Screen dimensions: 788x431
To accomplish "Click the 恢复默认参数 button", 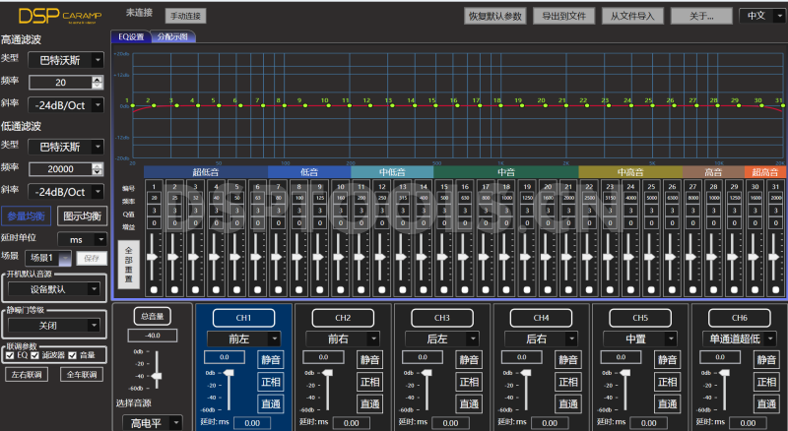I will (x=494, y=16).
